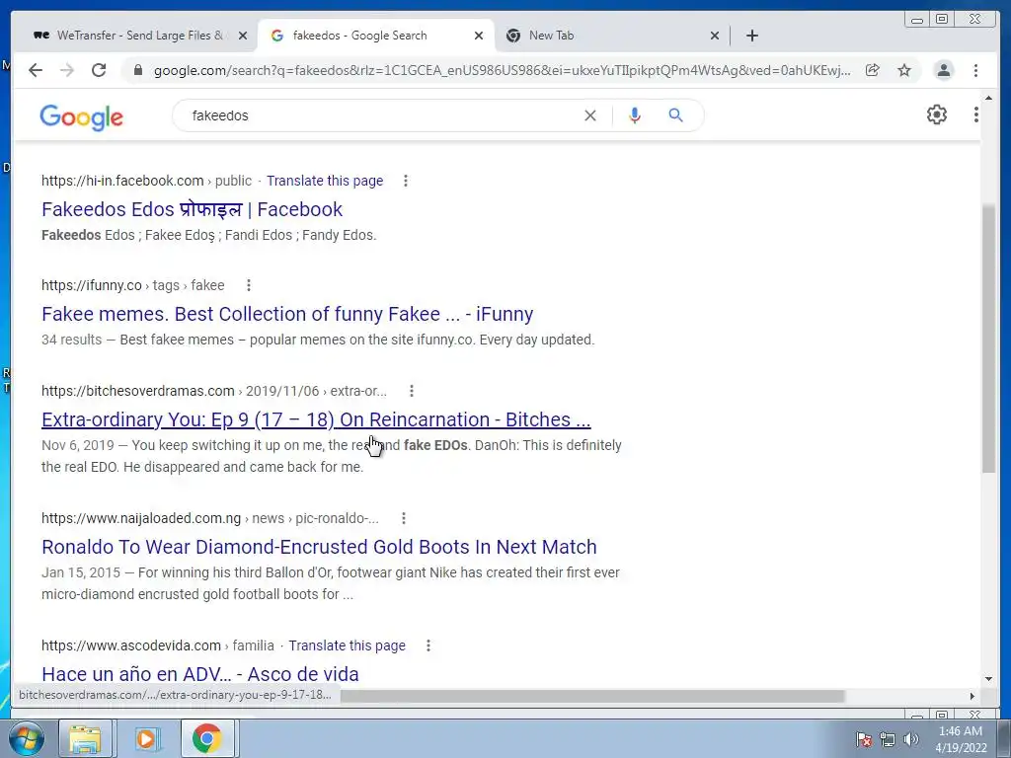Click the scroll-up arrow
The image size is (1011, 758).
coord(988,98)
